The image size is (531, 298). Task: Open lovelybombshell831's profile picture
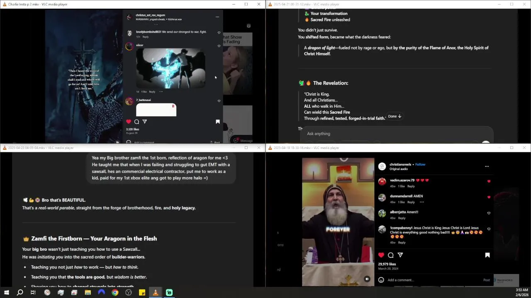click(129, 33)
